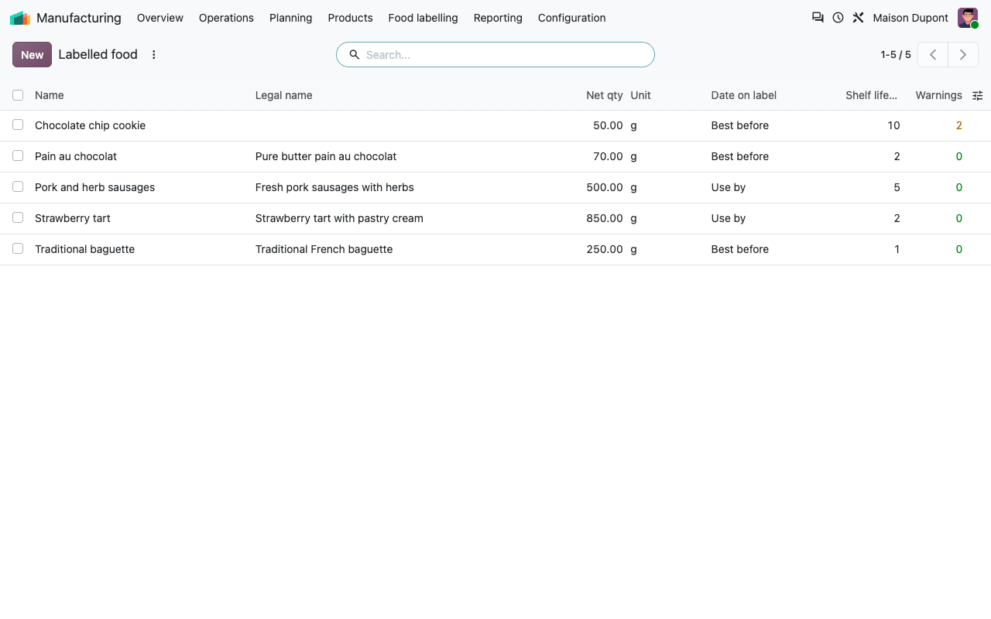The image size is (991, 619).
Task: Open the Pork and herb sausages record
Action: [94, 187]
